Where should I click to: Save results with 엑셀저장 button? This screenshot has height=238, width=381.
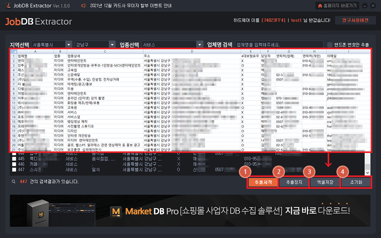tap(325, 182)
